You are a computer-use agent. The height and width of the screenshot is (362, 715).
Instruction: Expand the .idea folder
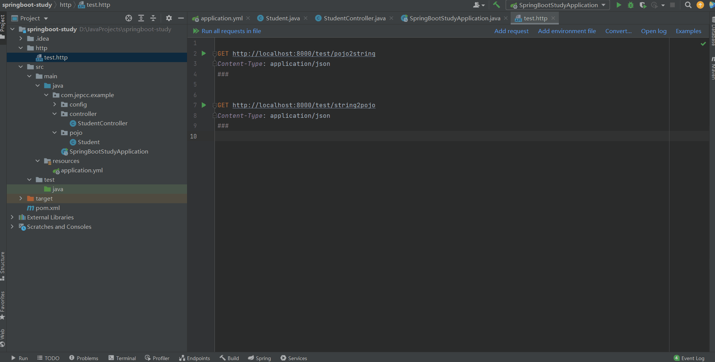coord(21,38)
